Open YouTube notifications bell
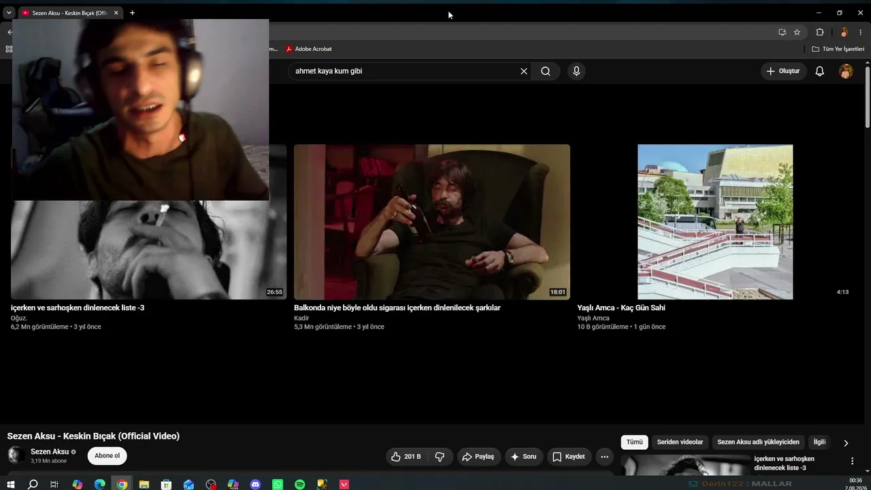 point(820,71)
